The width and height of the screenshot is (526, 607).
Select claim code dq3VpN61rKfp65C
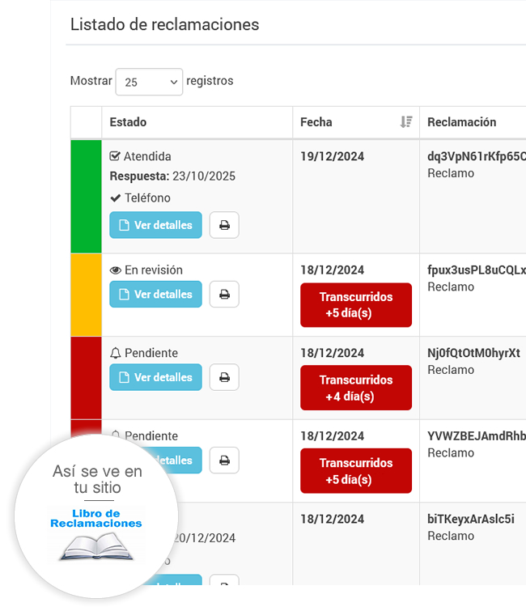click(x=477, y=156)
